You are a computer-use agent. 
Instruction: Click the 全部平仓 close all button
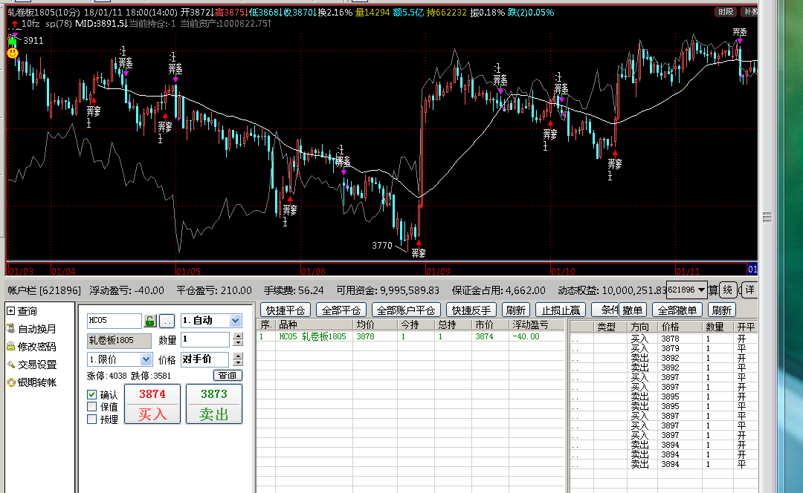click(341, 310)
